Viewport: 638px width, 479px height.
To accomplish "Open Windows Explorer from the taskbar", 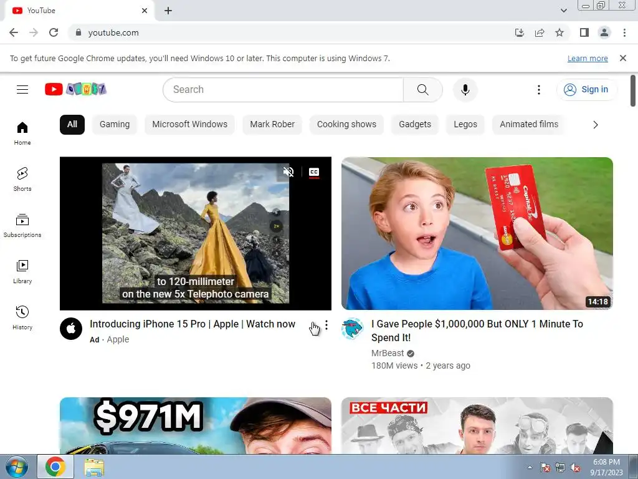I will 94,467.
